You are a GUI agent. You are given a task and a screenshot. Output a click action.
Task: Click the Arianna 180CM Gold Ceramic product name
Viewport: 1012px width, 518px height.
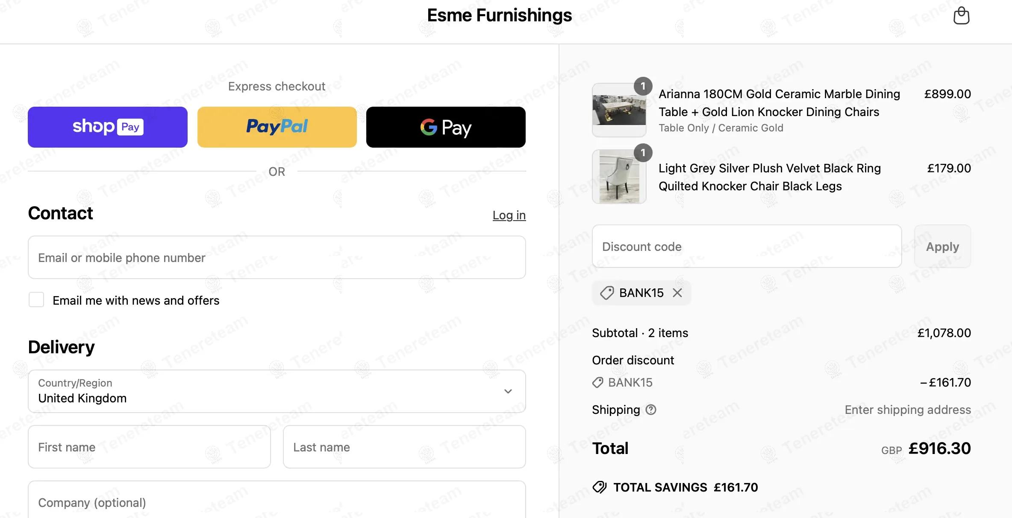pyautogui.click(x=779, y=103)
